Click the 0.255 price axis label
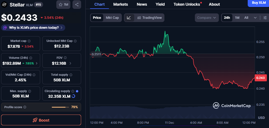The width and height of the screenshot is (269, 128). [260, 42]
